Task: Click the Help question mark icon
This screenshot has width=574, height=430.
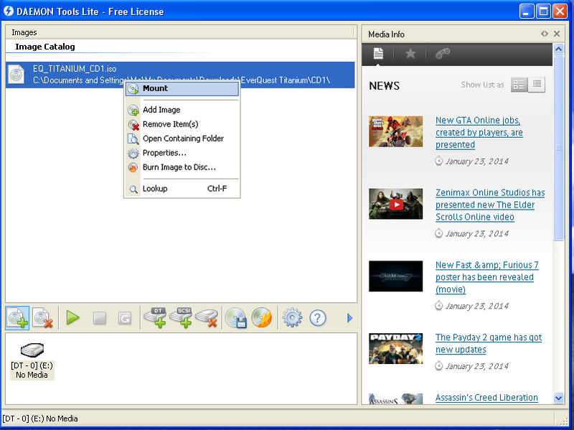Action: pos(318,317)
